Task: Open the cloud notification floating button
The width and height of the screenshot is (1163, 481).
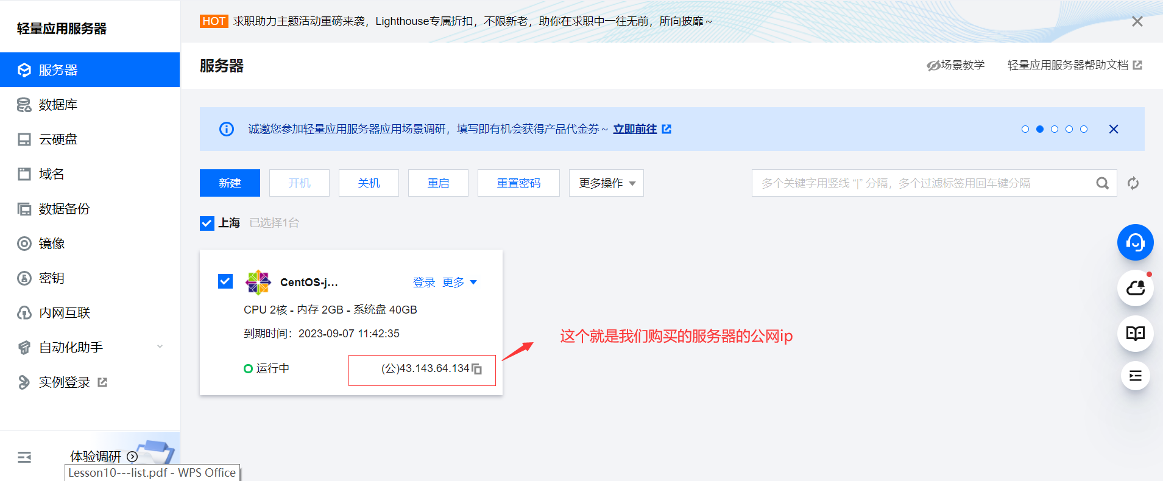Action: [1136, 288]
